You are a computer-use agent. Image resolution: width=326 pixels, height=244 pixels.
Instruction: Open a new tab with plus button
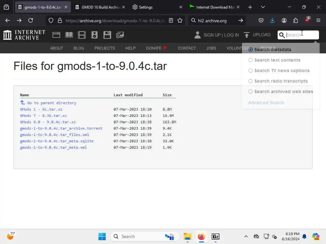click(x=250, y=7)
